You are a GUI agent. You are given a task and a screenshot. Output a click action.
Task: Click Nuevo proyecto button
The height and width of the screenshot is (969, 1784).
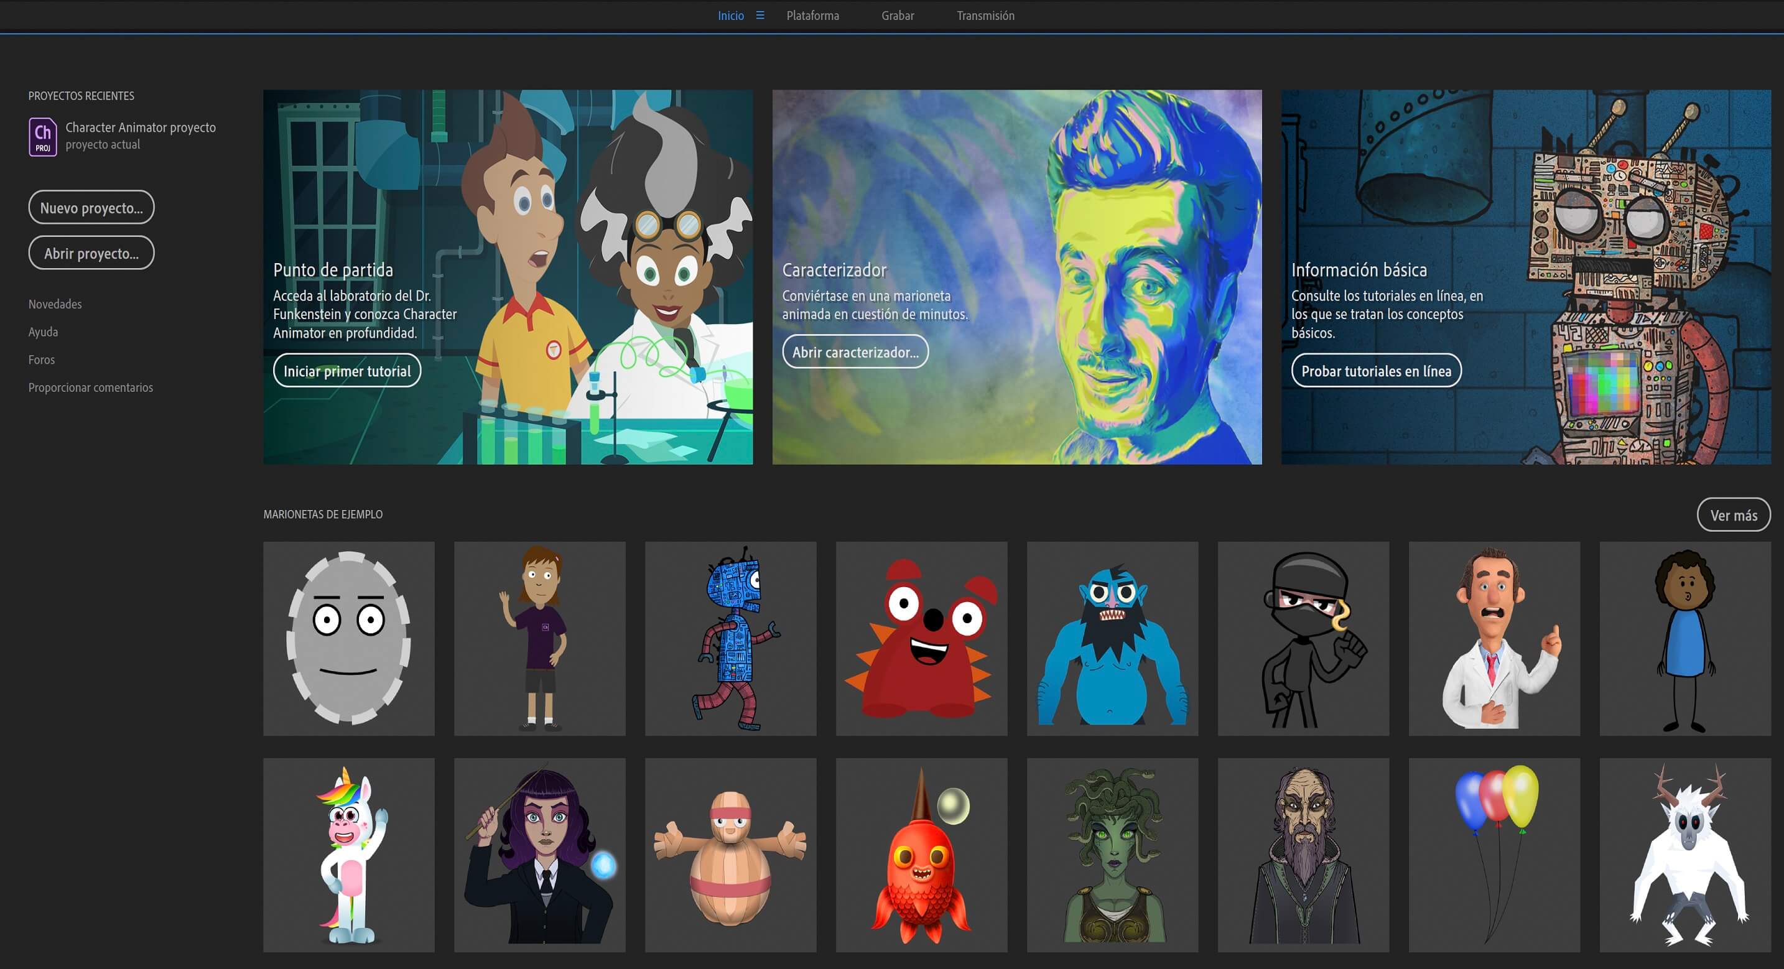pos(91,208)
